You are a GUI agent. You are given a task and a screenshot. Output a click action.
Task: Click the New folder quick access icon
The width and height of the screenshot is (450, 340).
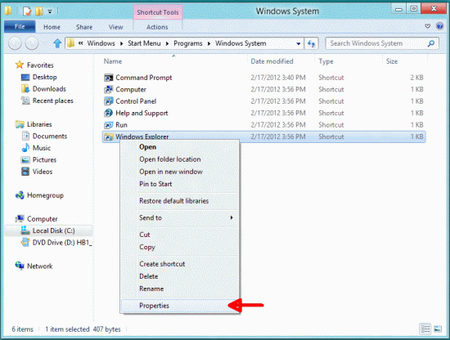(39, 11)
